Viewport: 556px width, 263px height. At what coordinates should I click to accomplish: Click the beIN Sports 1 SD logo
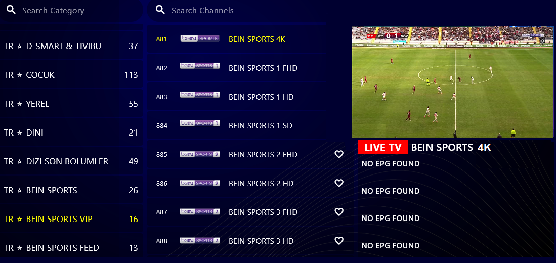[x=200, y=123]
